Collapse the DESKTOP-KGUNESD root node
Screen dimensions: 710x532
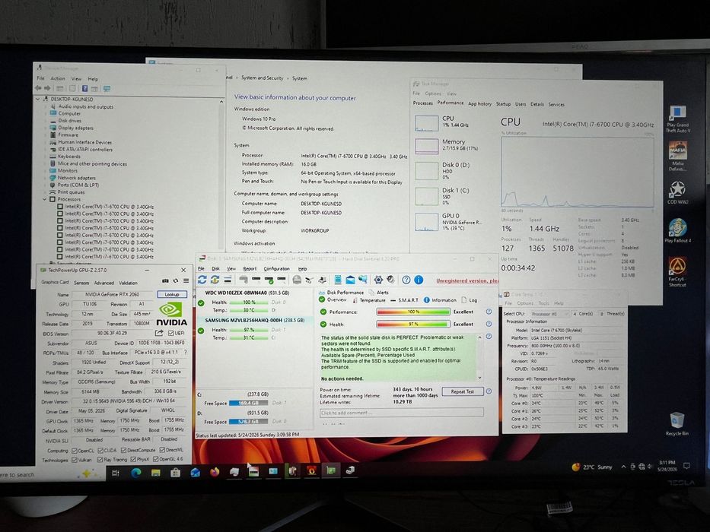pyautogui.click(x=38, y=99)
